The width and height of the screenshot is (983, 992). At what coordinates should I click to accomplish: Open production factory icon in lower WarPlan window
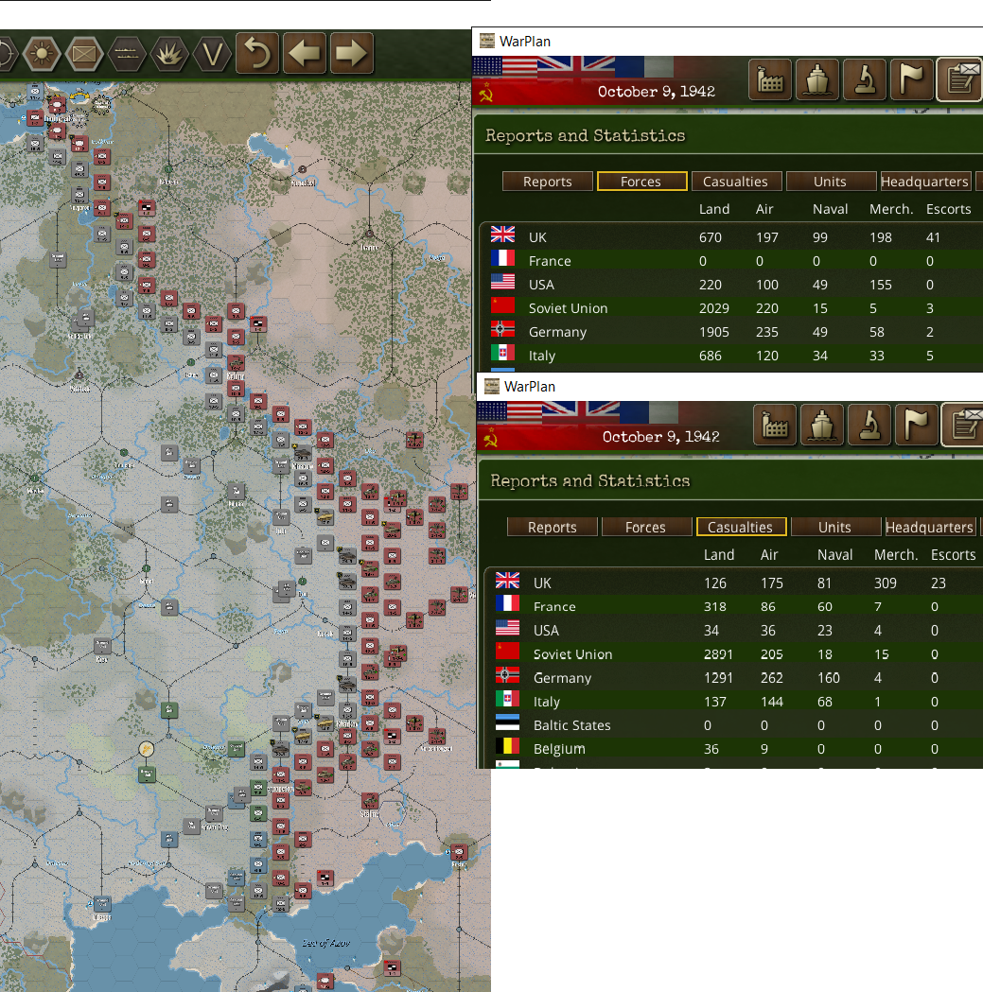(775, 426)
